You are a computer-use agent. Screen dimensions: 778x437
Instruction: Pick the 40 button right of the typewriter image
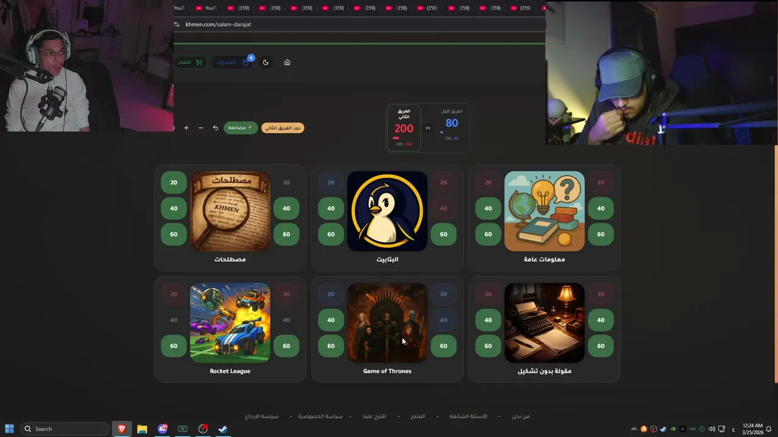(x=601, y=320)
